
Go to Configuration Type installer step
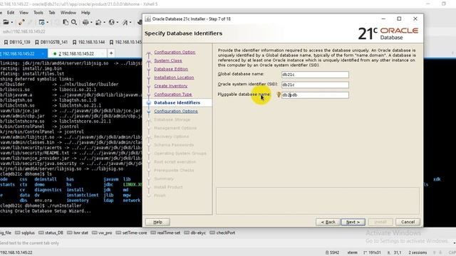(172, 95)
